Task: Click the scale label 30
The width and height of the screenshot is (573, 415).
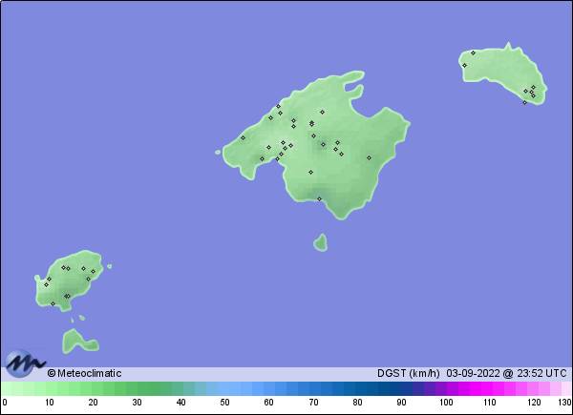Action: coord(137,403)
